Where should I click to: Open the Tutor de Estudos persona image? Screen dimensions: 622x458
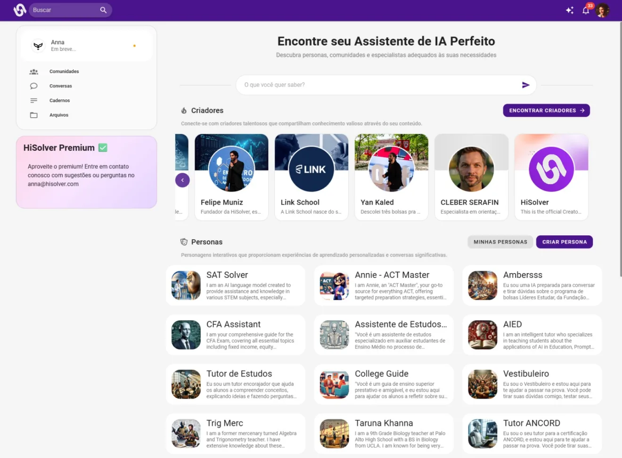click(186, 385)
